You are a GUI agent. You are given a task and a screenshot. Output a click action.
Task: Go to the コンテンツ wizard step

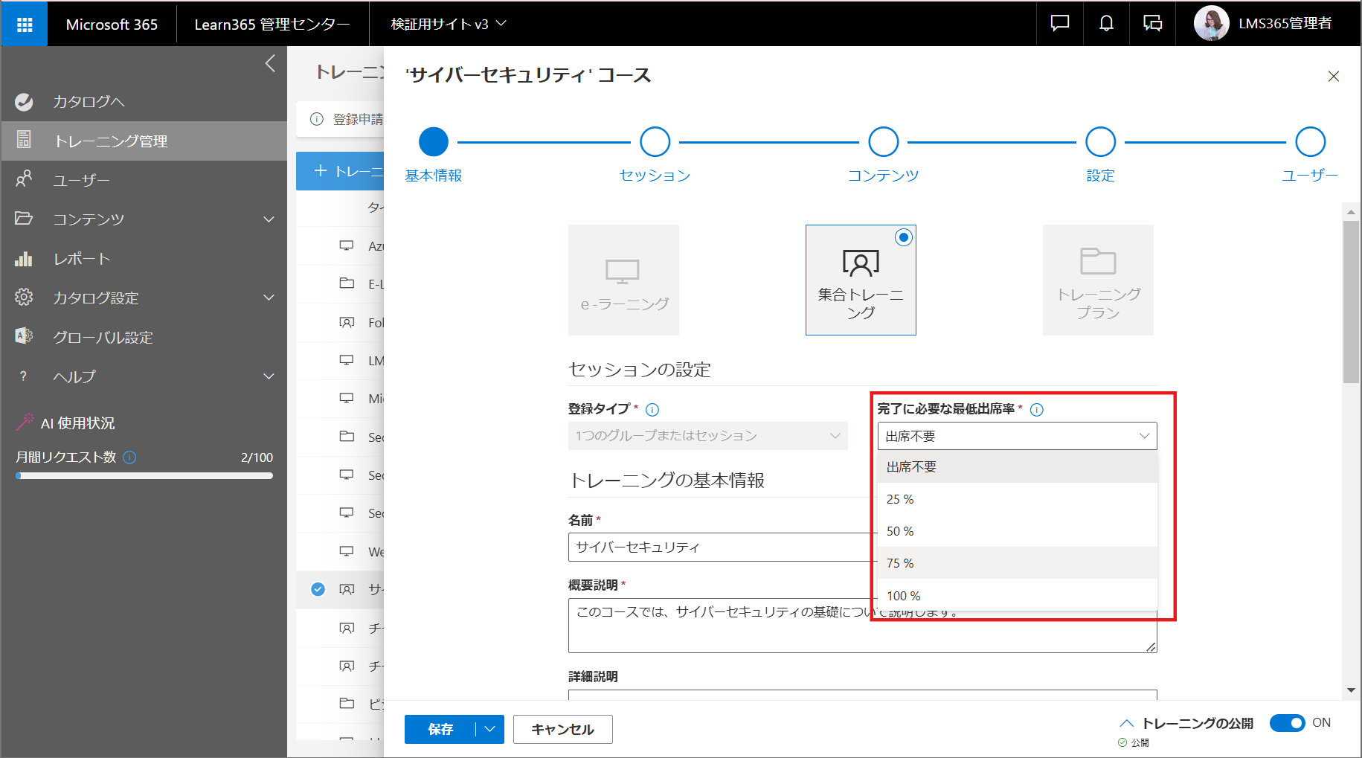coord(884,141)
